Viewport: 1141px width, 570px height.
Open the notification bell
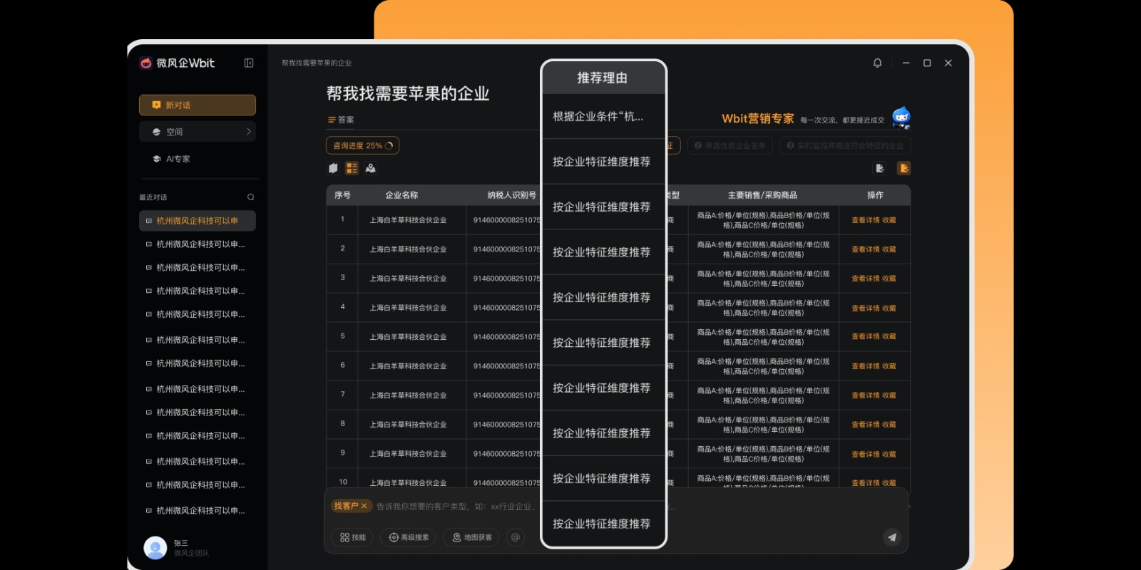[x=877, y=63]
